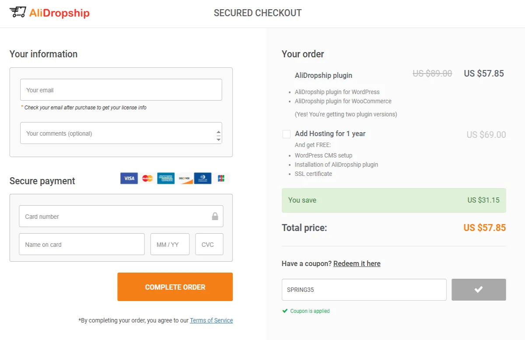Click the COMPLETE ORDER button

tap(175, 287)
